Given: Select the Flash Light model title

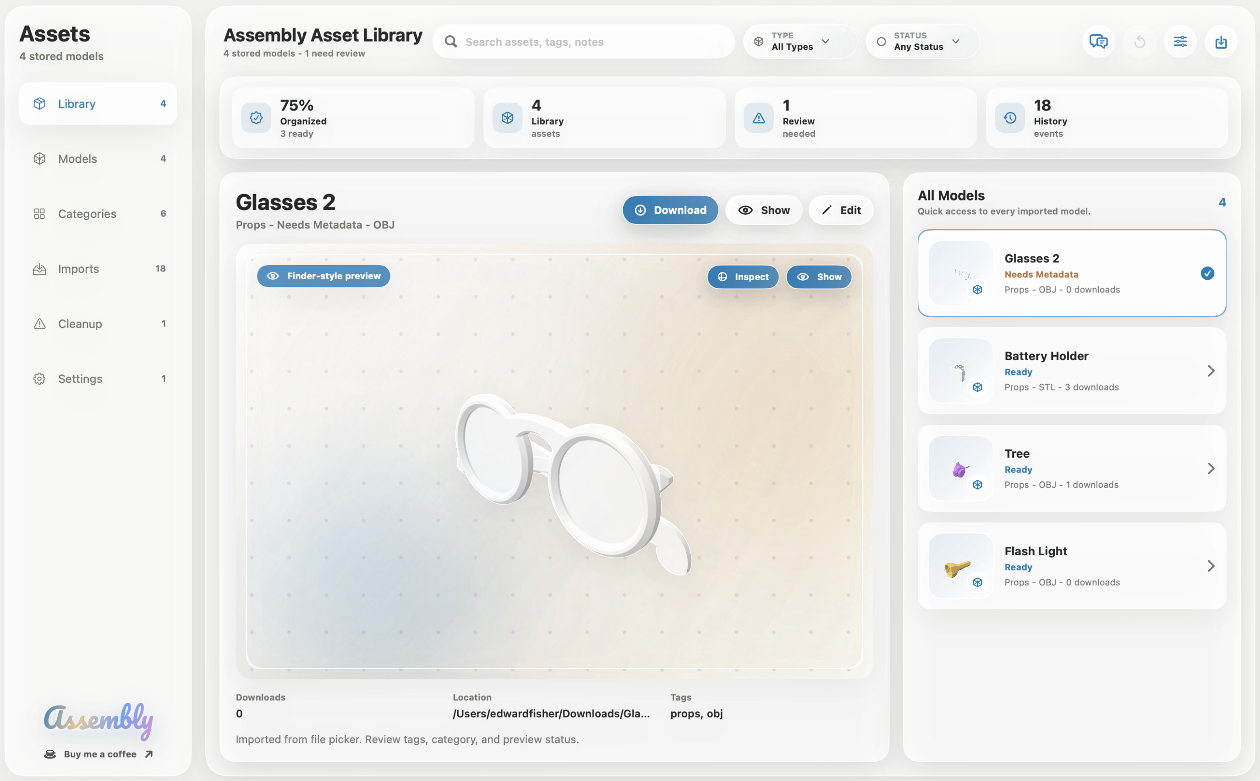Looking at the screenshot, I should 1035,551.
